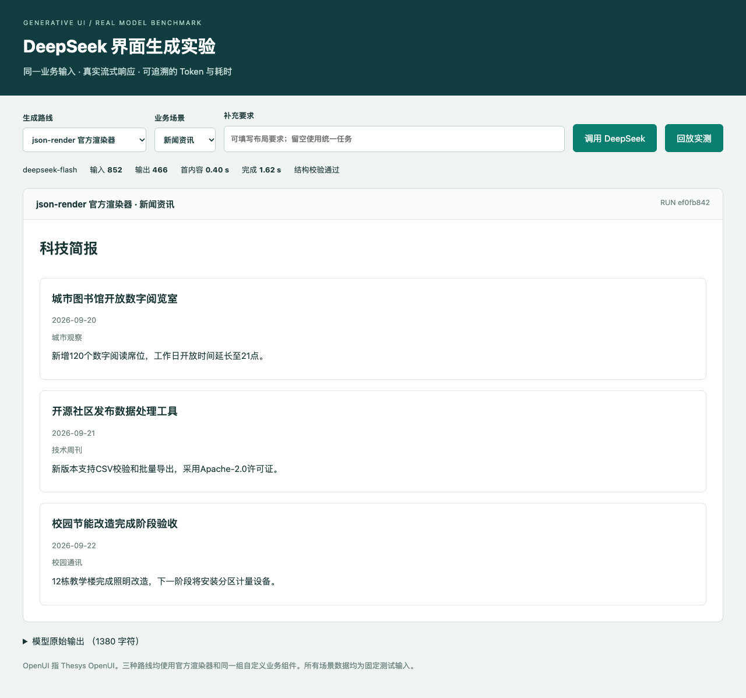Click the json-render 官方渲染器 · 新闻资讯 panel title
This screenshot has width=746, height=698.
tap(105, 205)
